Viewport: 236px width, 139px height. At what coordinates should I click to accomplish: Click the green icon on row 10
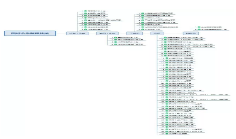click(167, 58)
